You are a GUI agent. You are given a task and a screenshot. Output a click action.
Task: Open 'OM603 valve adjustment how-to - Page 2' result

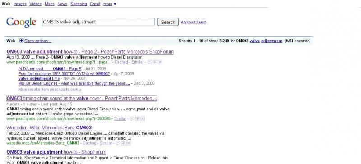(90, 52)
